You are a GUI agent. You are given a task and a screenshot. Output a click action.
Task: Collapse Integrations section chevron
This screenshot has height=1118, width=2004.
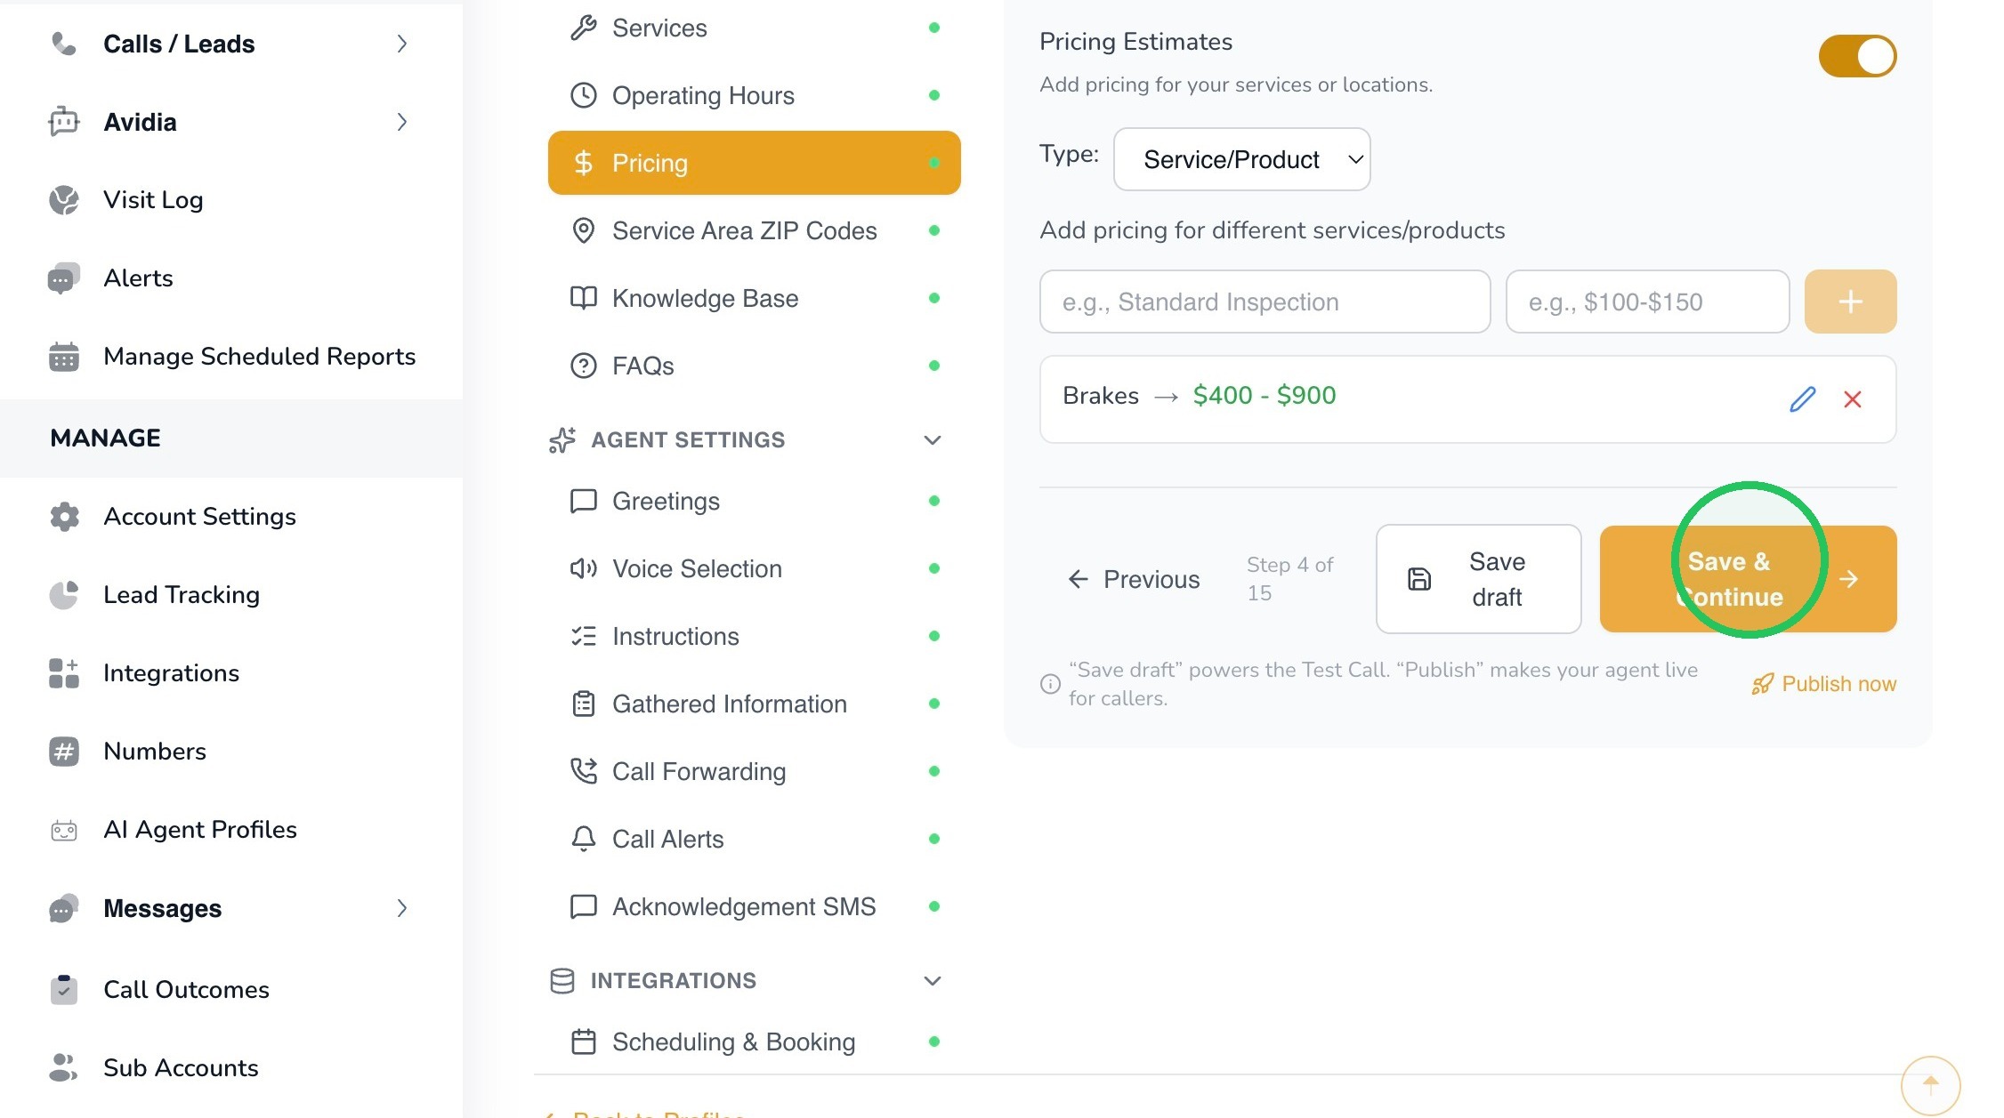click(x=932, y=981)
